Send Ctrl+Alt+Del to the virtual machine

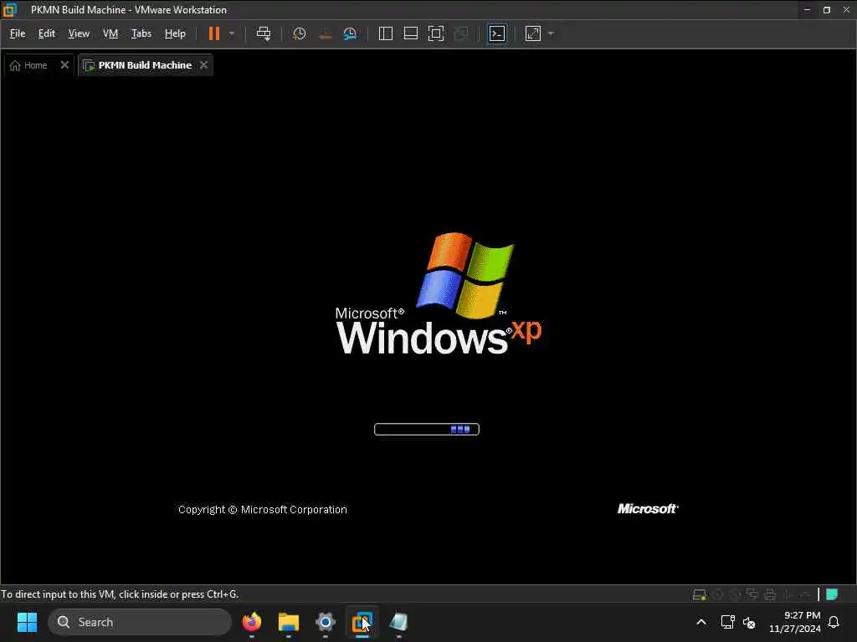click(x=264, y=33)
